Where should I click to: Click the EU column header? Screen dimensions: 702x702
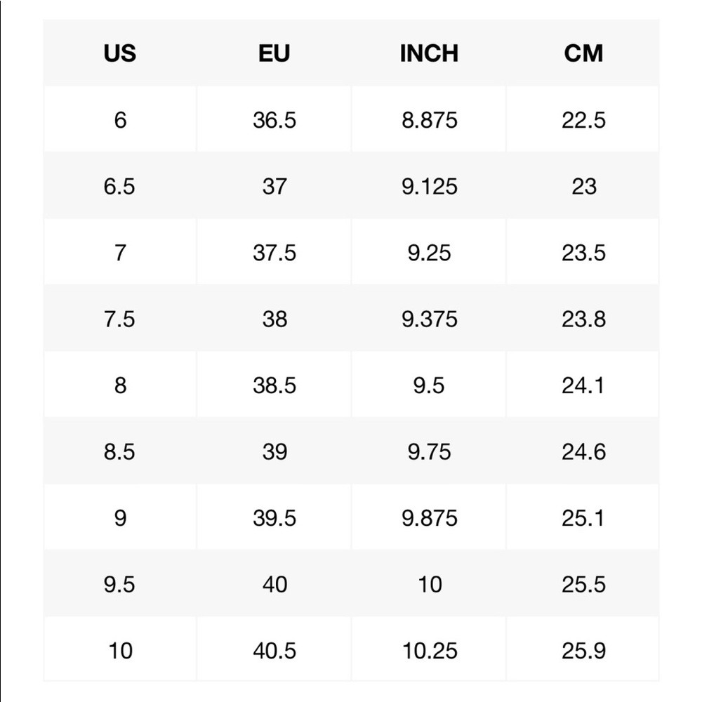[x=274, y=53]
